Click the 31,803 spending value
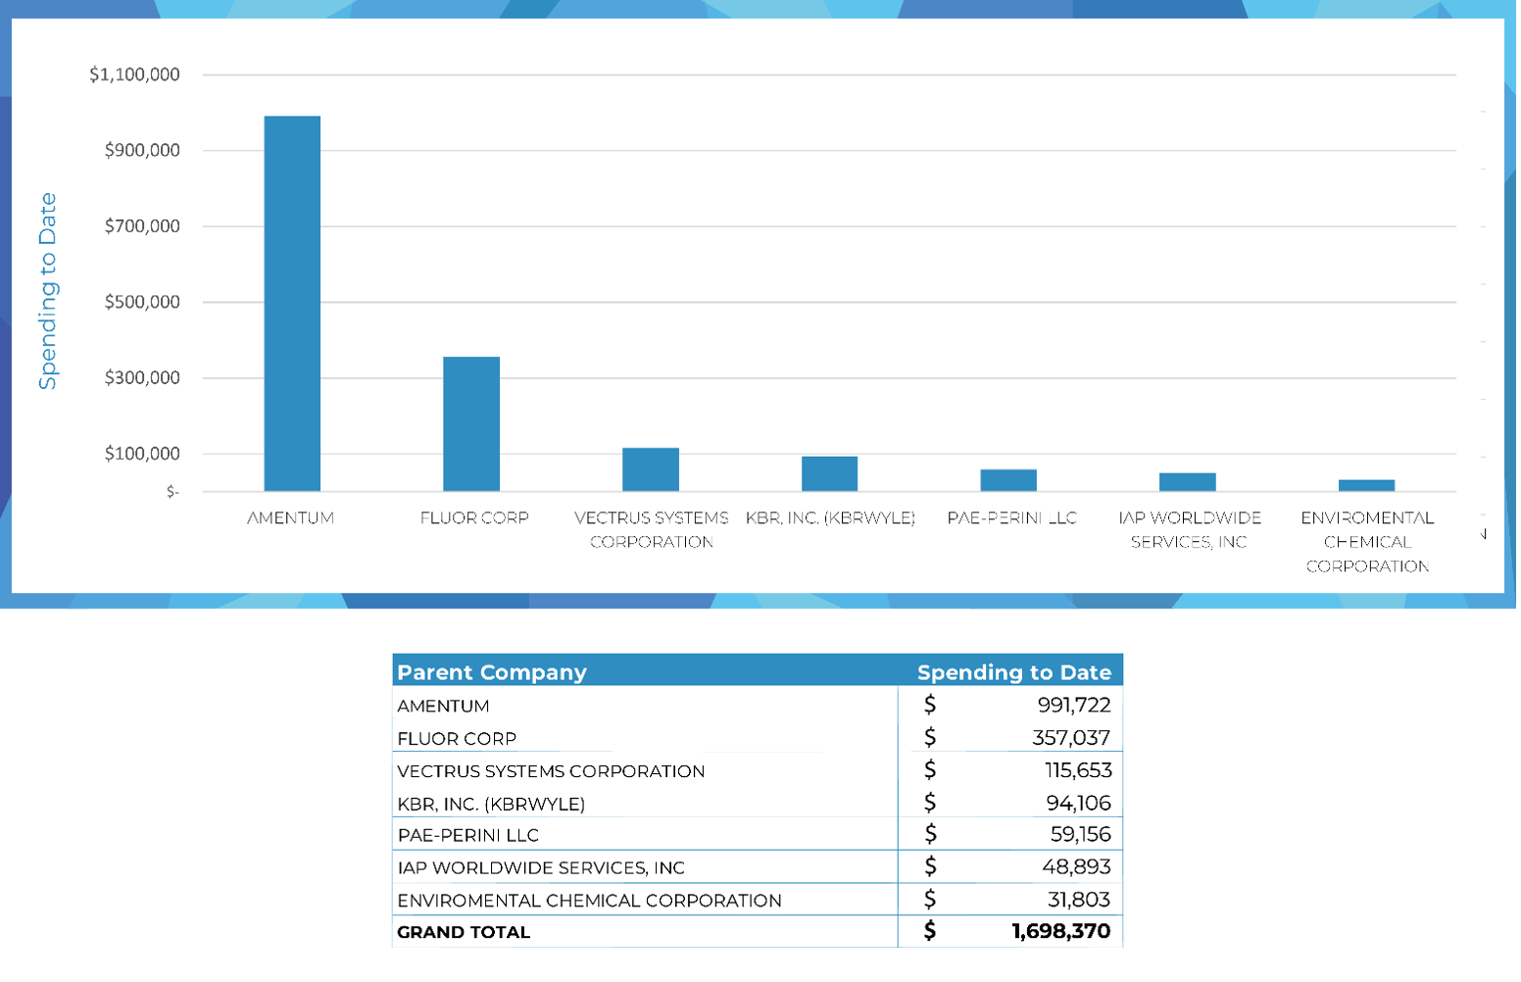Image resolution: width=1521 pixels, height=982 pixels. [1079, 900]
